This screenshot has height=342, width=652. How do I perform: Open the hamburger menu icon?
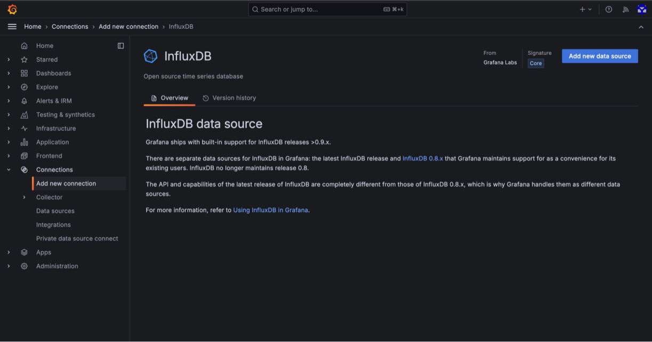(x=12, y=27)
